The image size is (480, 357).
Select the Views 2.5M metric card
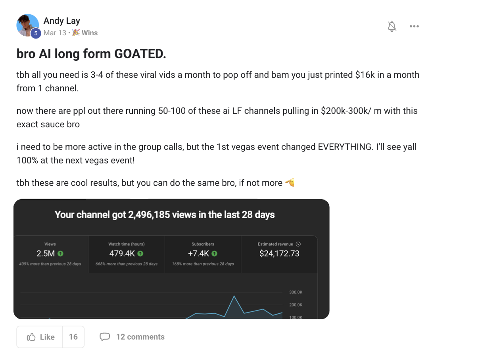[x=50, y=254]
